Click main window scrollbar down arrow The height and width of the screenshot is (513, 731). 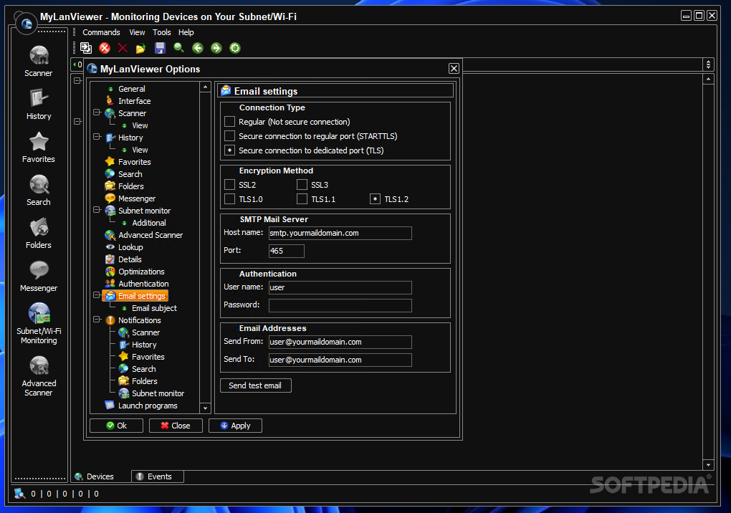pos(708,464)
